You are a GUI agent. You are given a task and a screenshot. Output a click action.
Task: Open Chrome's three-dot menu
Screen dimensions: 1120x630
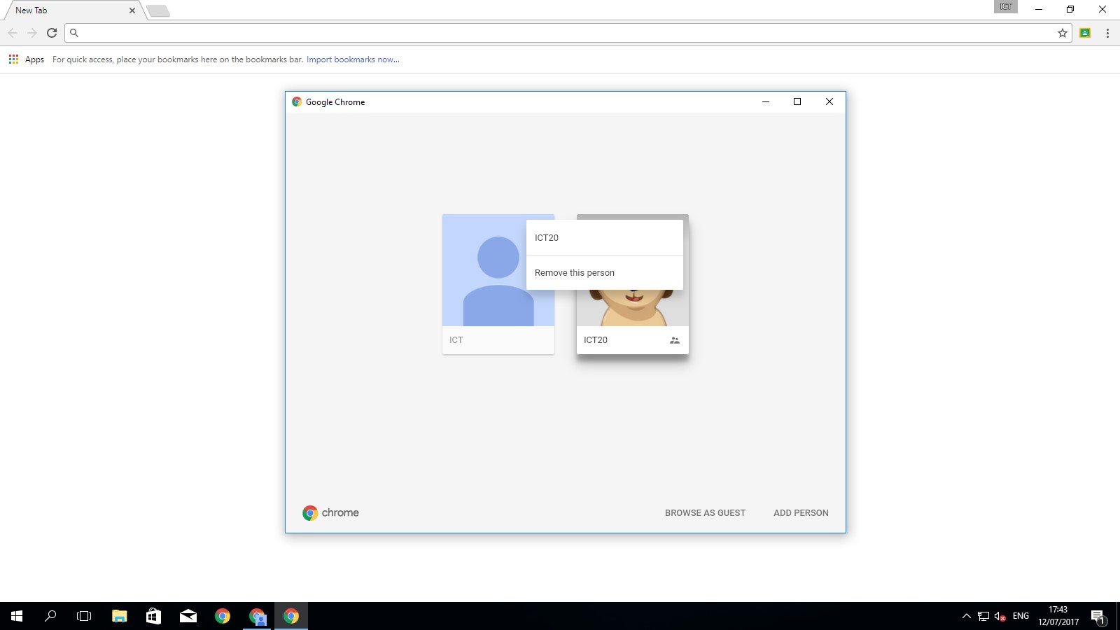coord(1108,32)
